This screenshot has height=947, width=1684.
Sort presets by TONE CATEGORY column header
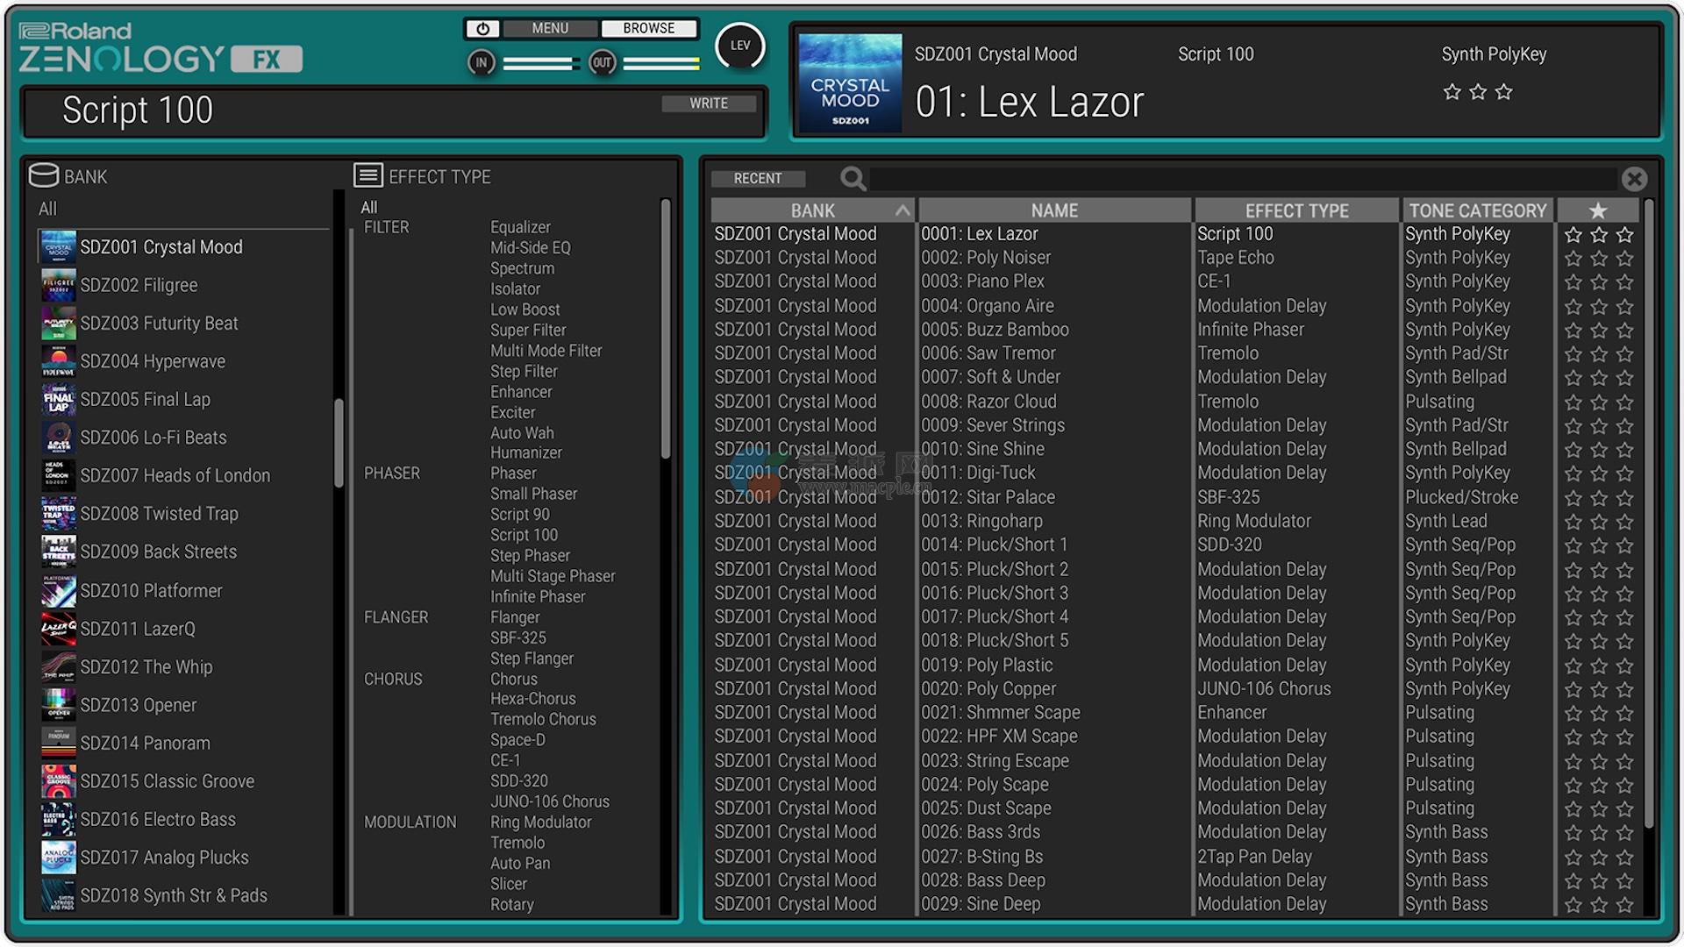tap(1478, 210)
